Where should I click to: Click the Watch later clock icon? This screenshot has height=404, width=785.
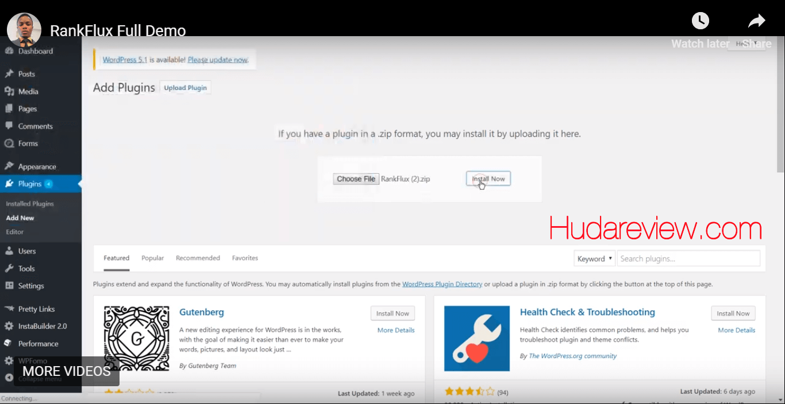(x=700, y=21)
